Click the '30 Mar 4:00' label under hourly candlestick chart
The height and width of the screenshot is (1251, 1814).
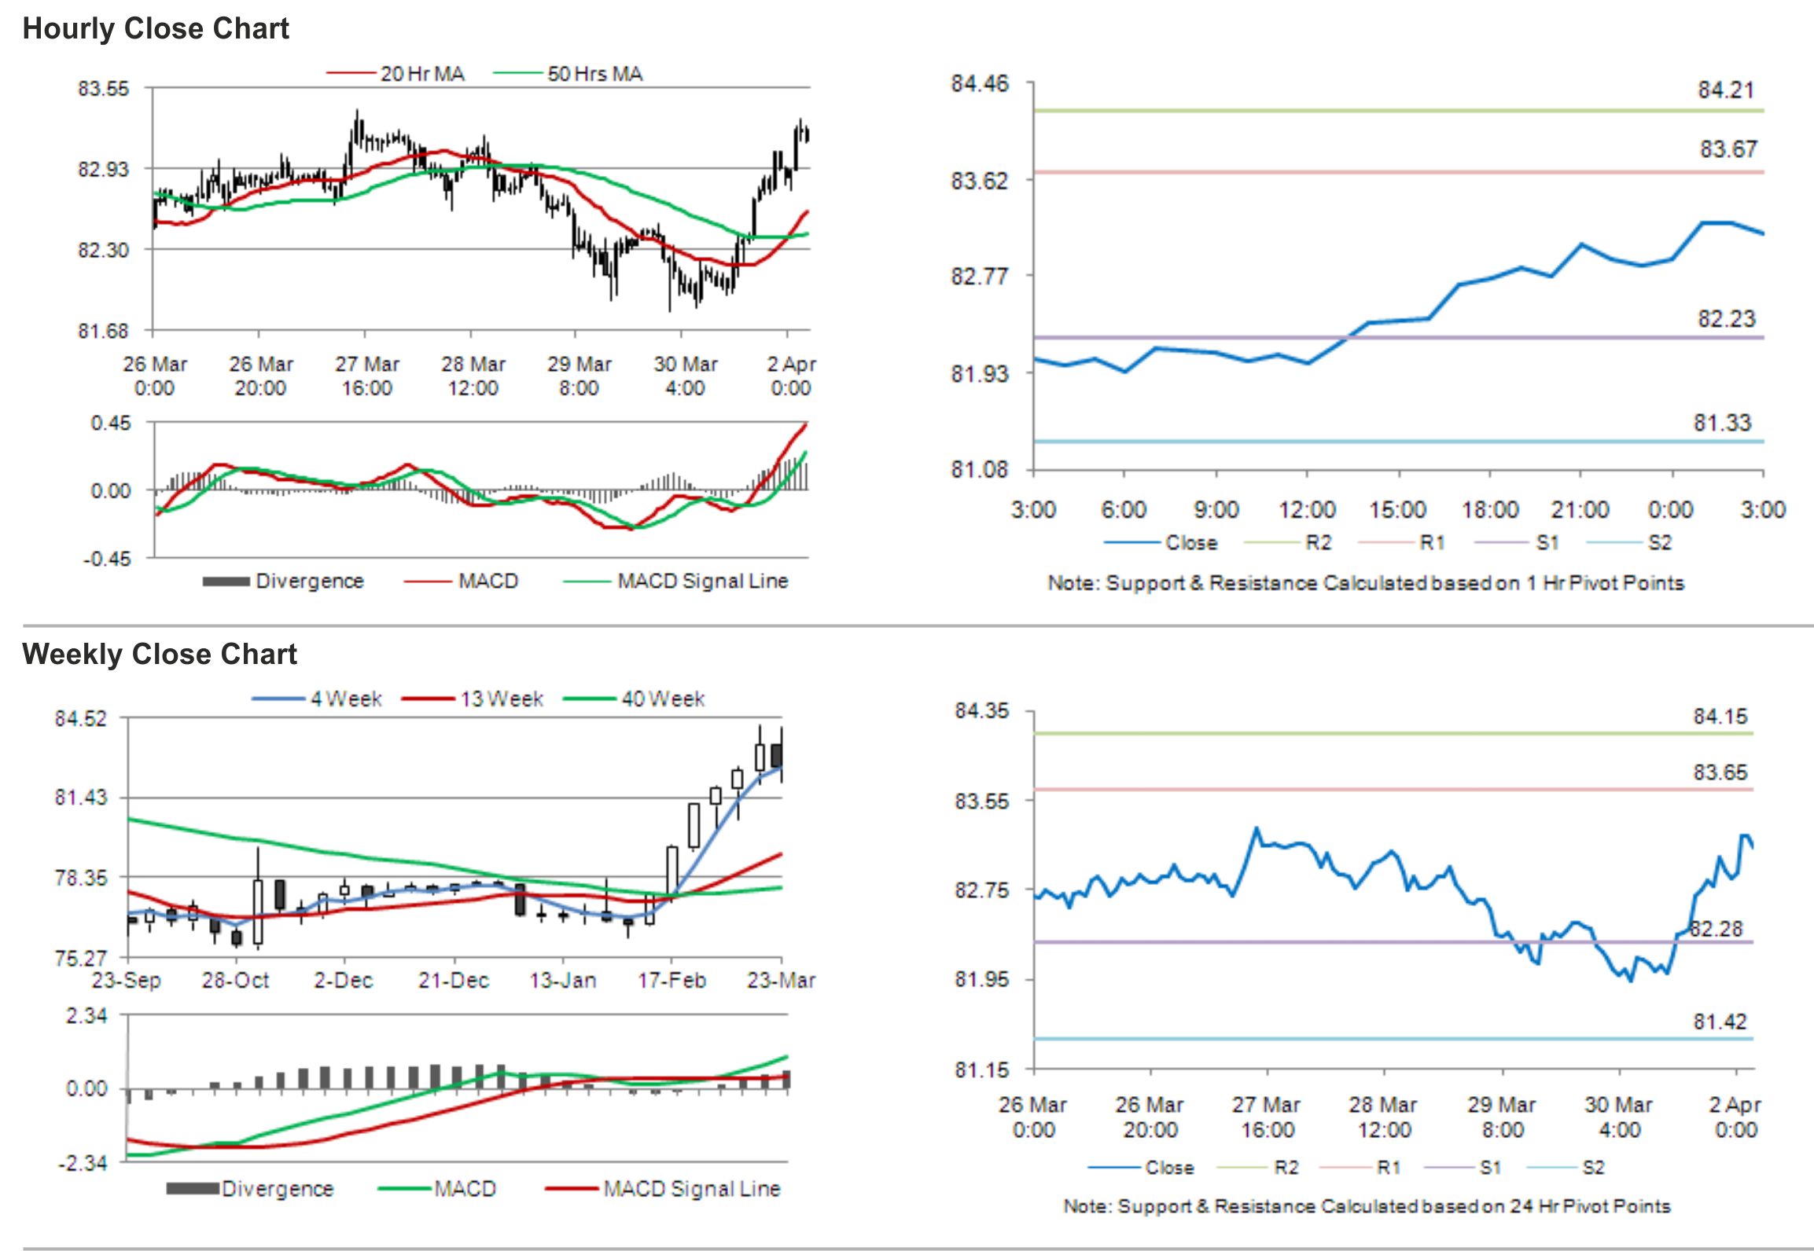pyautogui.click(x=686, y=376)
